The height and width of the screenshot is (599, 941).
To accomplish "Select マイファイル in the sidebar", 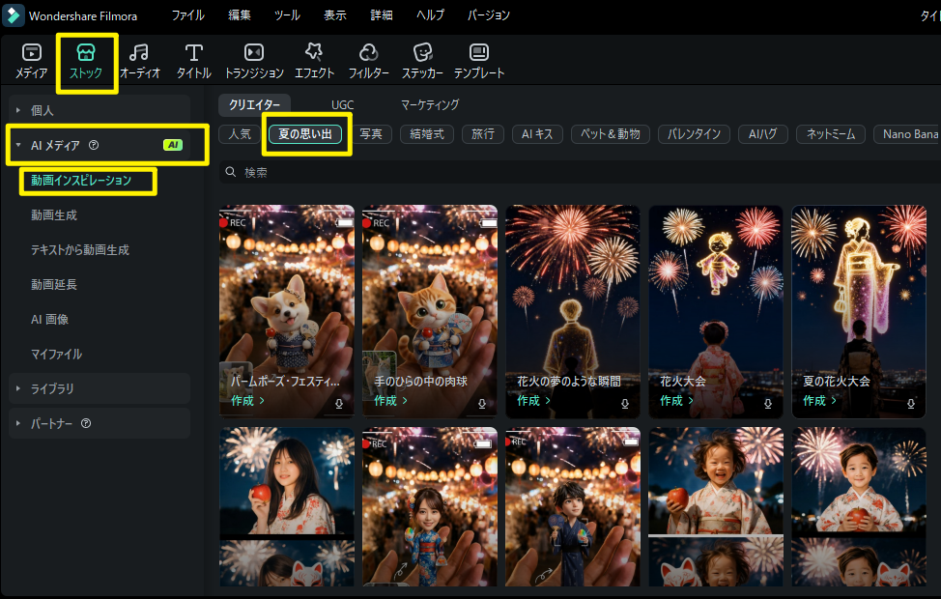I will tap(56, 355).
